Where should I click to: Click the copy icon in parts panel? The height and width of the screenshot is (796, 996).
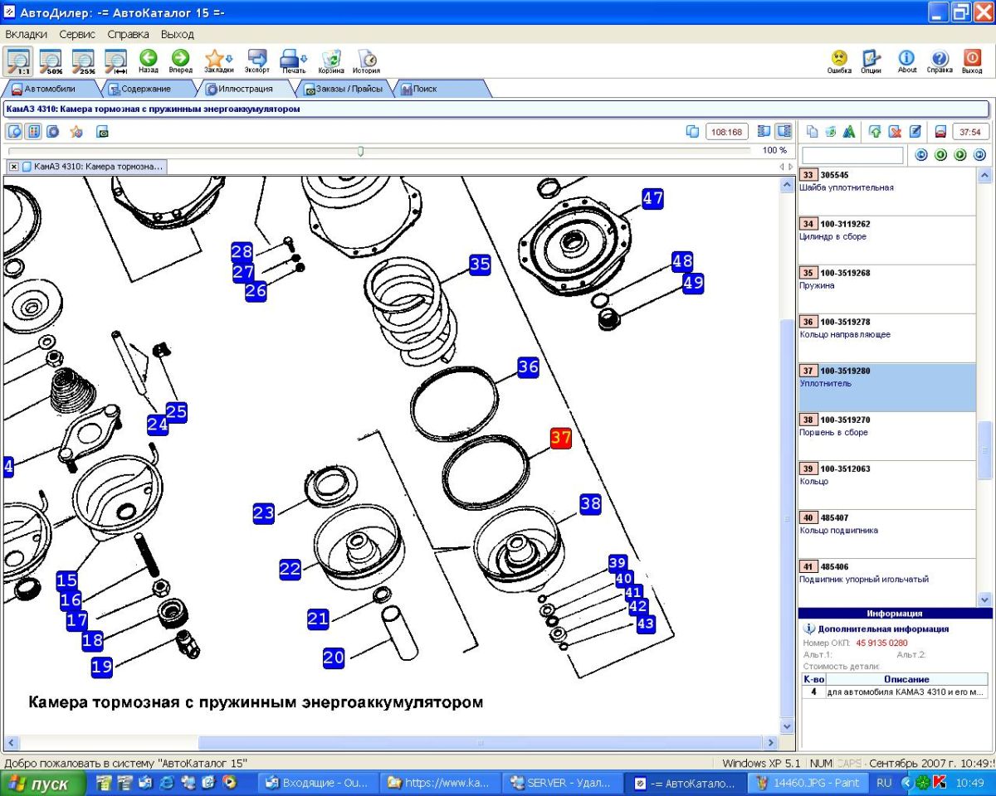(812, 131)
